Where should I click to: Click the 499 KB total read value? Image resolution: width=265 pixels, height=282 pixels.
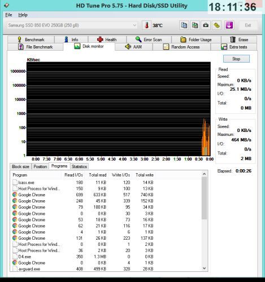coord(100,269)
